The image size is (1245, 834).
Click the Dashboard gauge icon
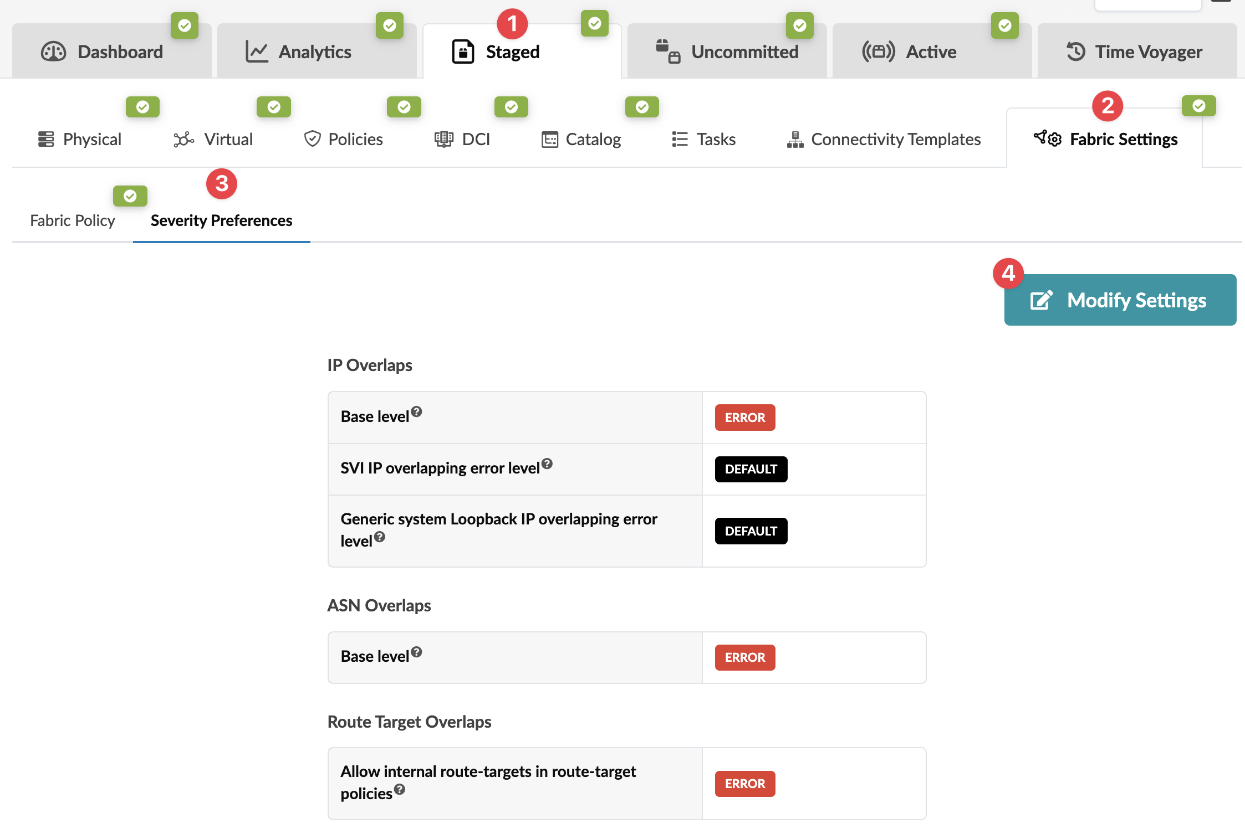pyautogui.click(x=54, y=52)
